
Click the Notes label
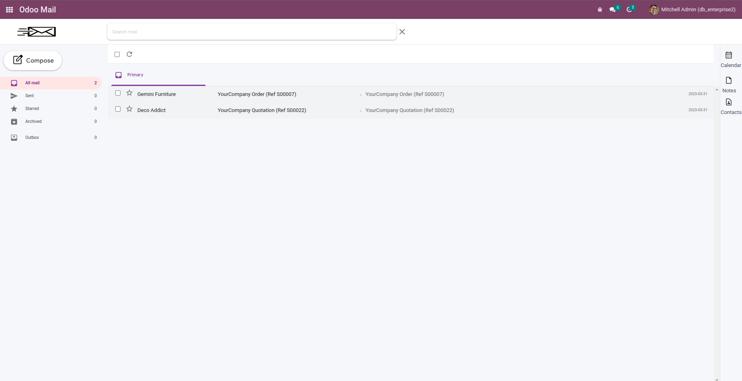[x=729, y=91]
